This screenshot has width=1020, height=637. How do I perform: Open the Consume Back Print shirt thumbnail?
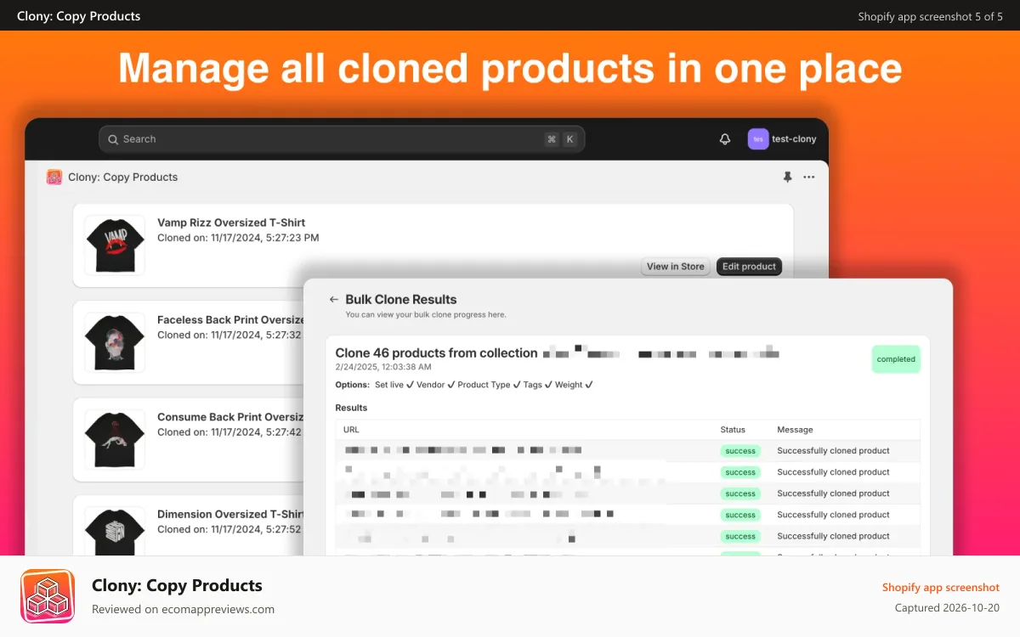click(115, 439)
